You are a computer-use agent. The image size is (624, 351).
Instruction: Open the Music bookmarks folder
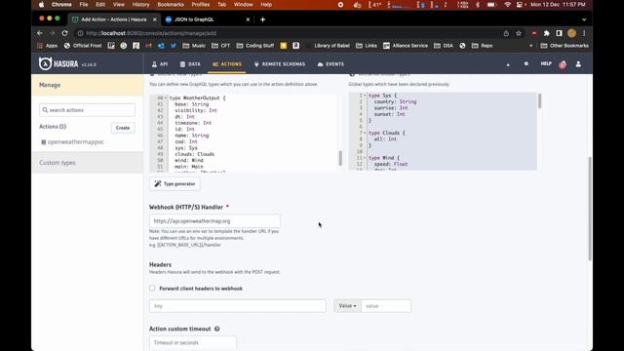[x=194, y=46]
